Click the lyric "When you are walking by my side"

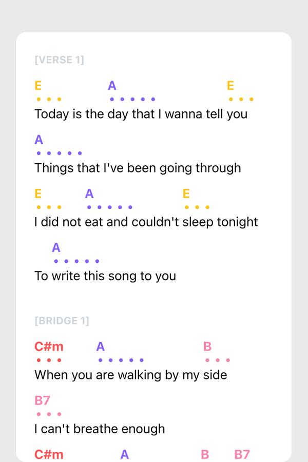click(130, 375)
